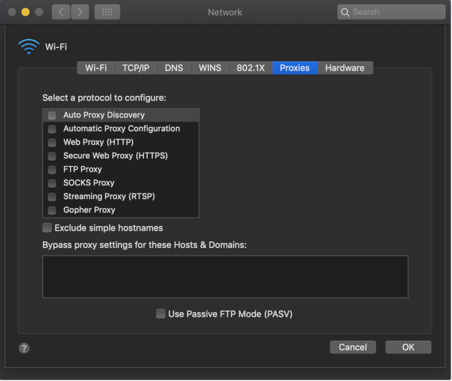
Task: Confirm with the OK button
Action: [408, 347]
